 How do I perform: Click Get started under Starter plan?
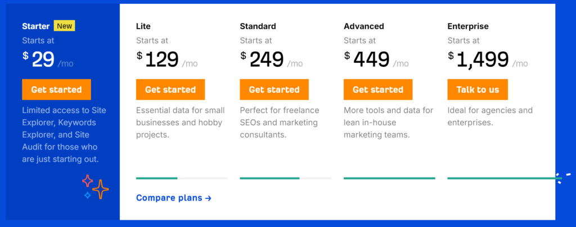(56, 89)
